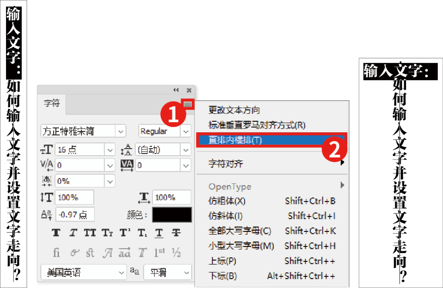Click the fi standard ligatures icon

point(57,253)
